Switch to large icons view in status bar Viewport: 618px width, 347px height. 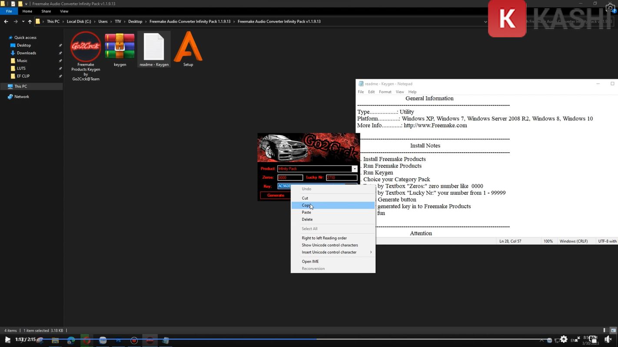(x=614, y=331)
